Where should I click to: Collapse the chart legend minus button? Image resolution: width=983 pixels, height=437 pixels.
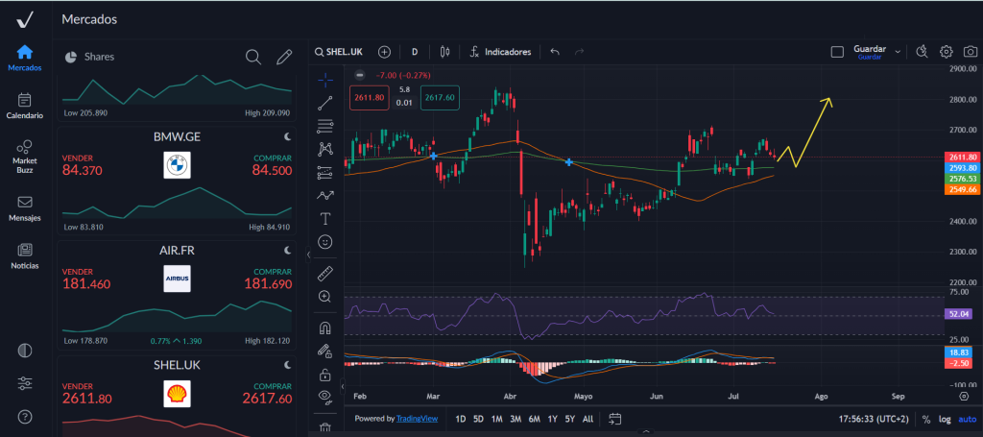(360, 75)
